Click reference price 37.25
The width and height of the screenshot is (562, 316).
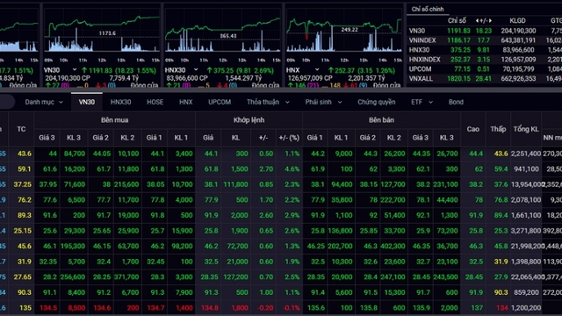point(22,184)
